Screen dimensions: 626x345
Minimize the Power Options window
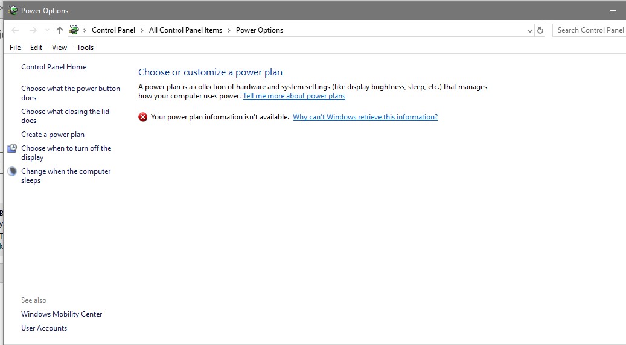pyautogui.click(x=613, y=11)
